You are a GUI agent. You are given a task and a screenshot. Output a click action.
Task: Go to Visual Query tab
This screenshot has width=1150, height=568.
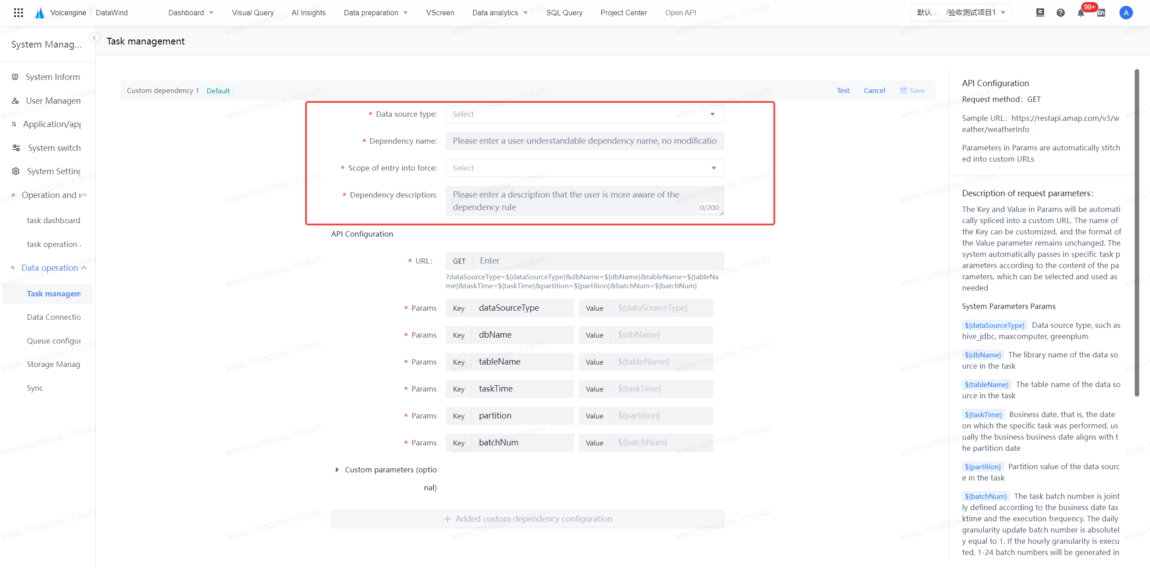(x=253, y=13)
